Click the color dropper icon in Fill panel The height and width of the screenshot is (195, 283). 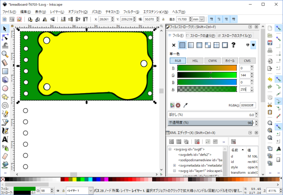pos(185,105)
